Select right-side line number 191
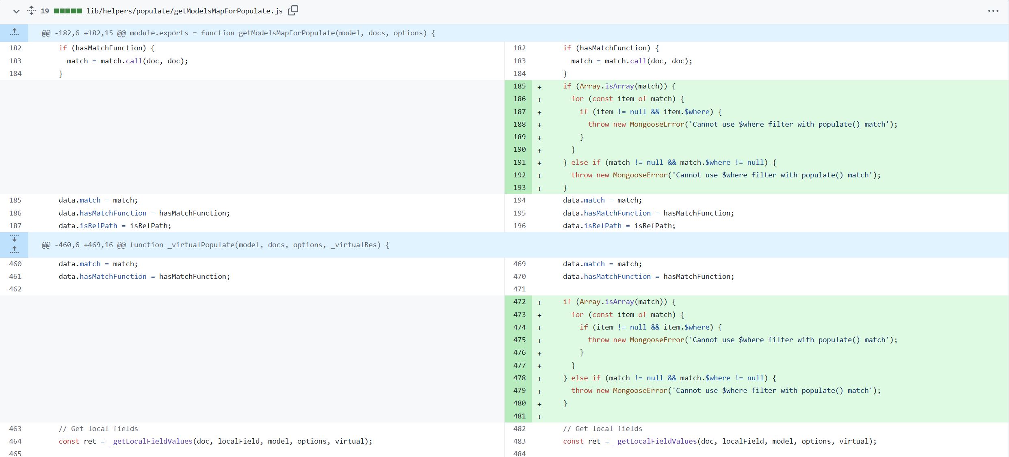 pyautogui.click(x=519, y=162)
